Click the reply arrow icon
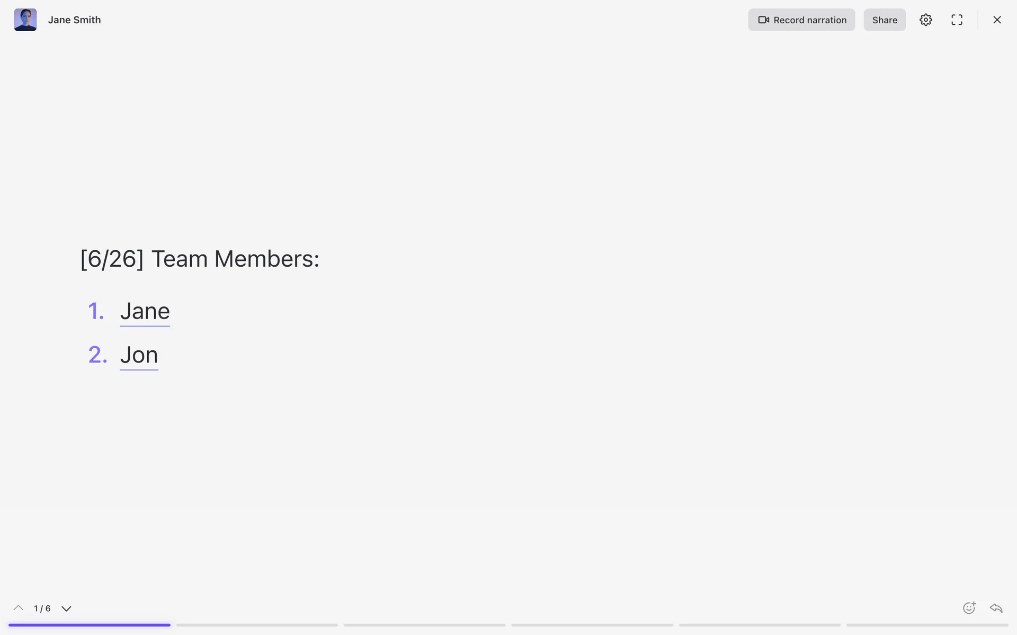Screen dimensions: 1017x635 click(x=996, y=608)
